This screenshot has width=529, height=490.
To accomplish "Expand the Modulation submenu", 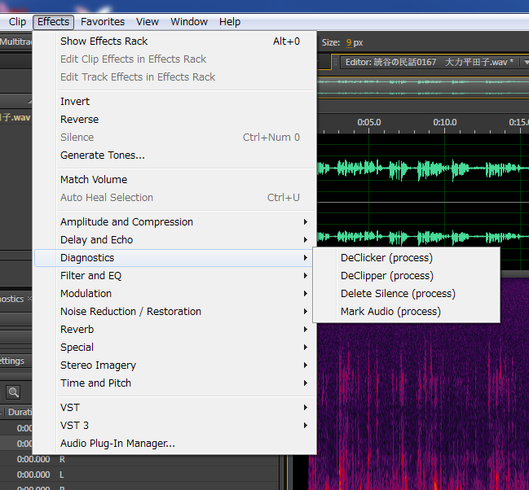I will (175, 294).
